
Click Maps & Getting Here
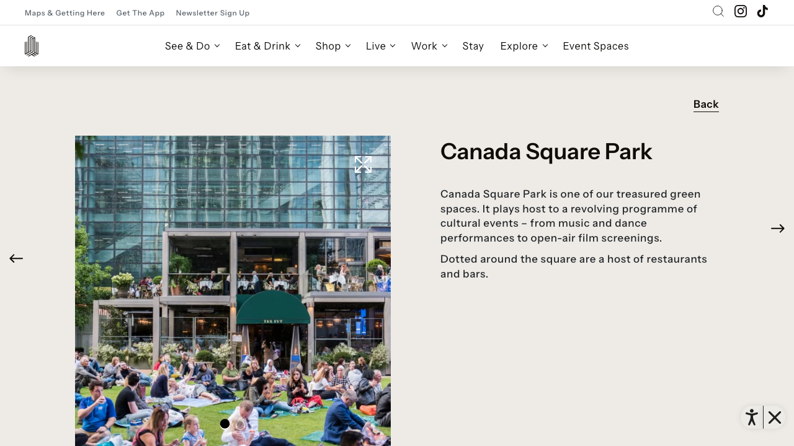[65, 12]
